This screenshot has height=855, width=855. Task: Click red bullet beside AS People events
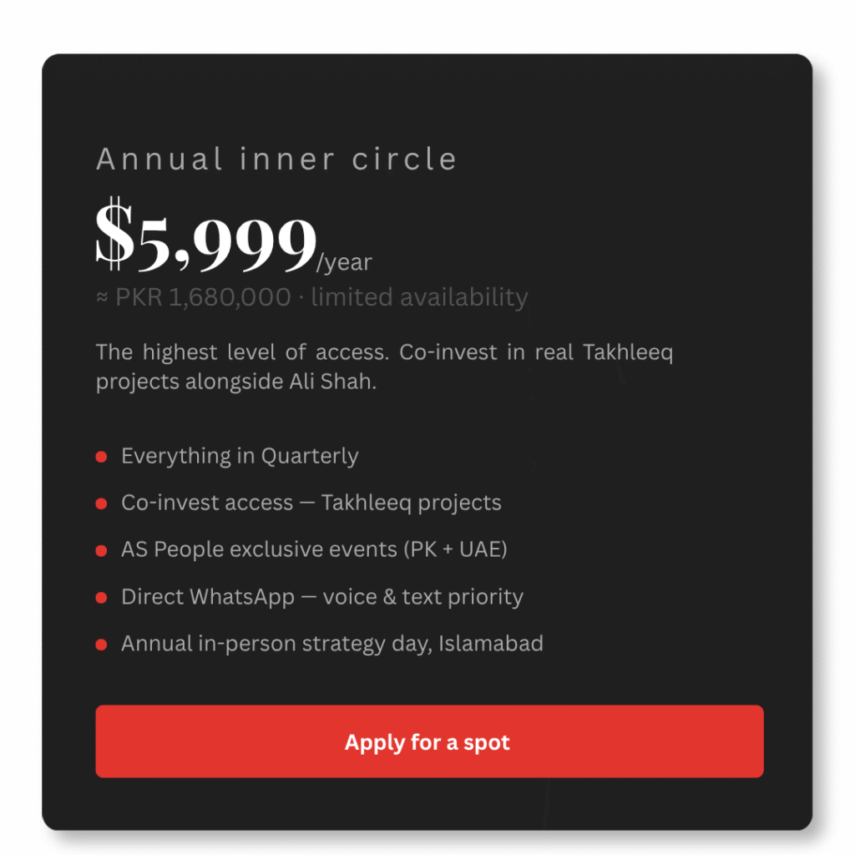101,551
